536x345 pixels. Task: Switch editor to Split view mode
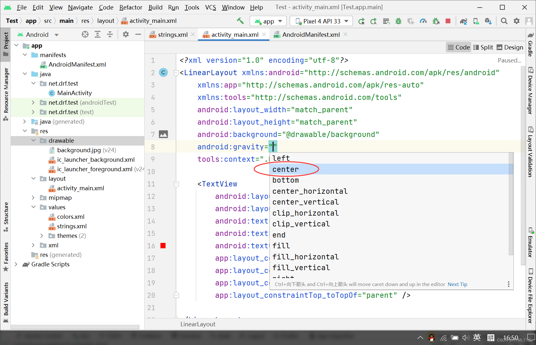(483, 47)
